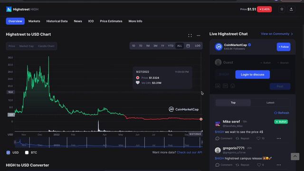Select the ALL time range
Screen dimensions: 304x171
tap(180, 46)
